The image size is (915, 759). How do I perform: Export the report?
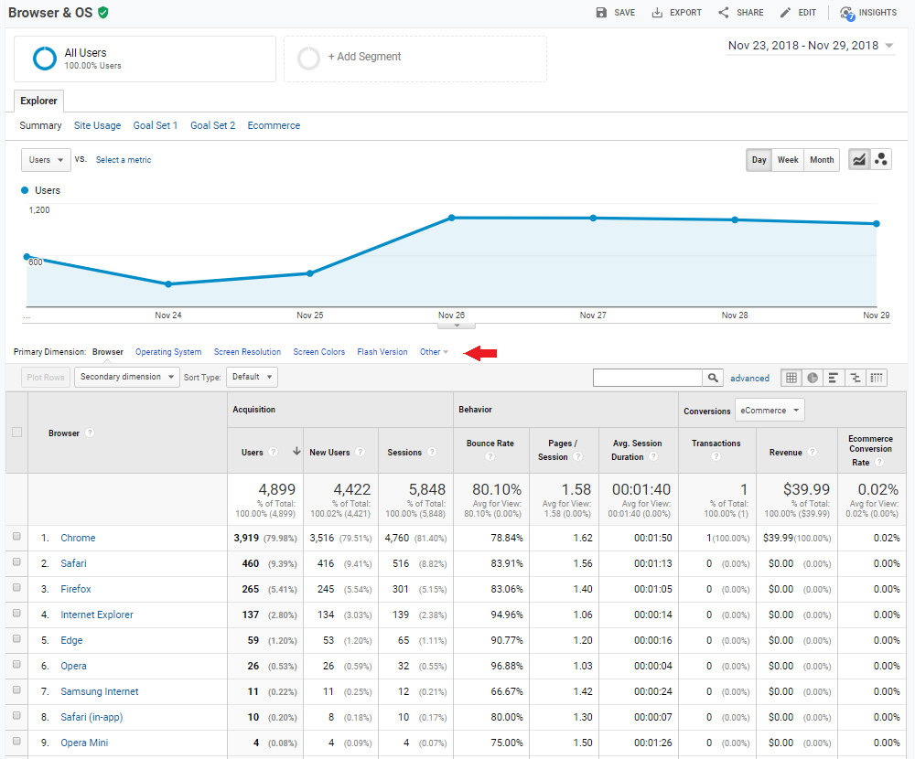click(676, 12)
